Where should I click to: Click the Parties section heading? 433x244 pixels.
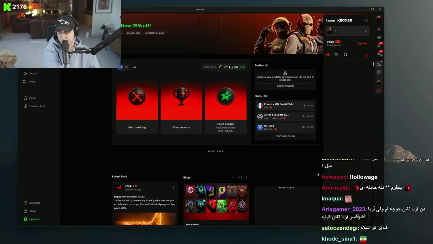259,65
